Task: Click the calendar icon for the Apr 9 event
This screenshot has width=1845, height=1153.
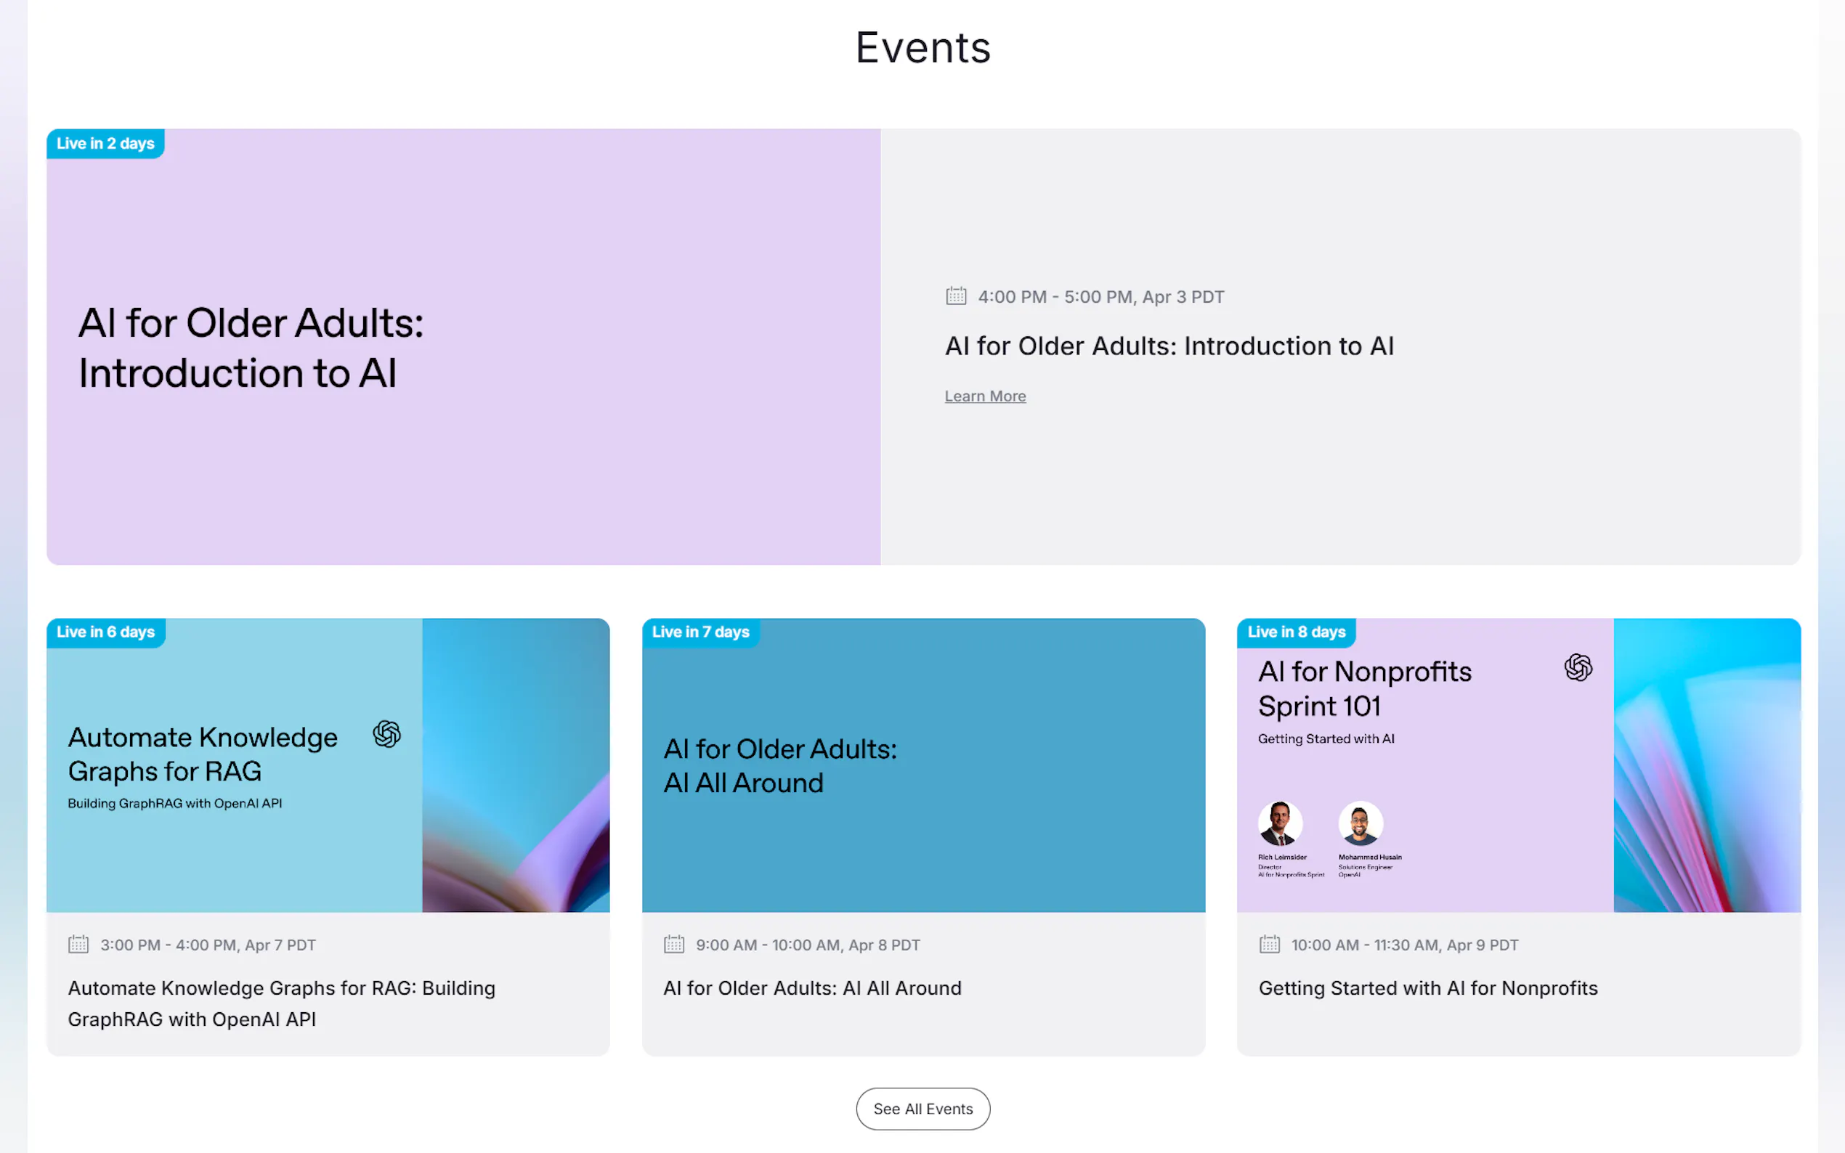Action: [1269, 944]
